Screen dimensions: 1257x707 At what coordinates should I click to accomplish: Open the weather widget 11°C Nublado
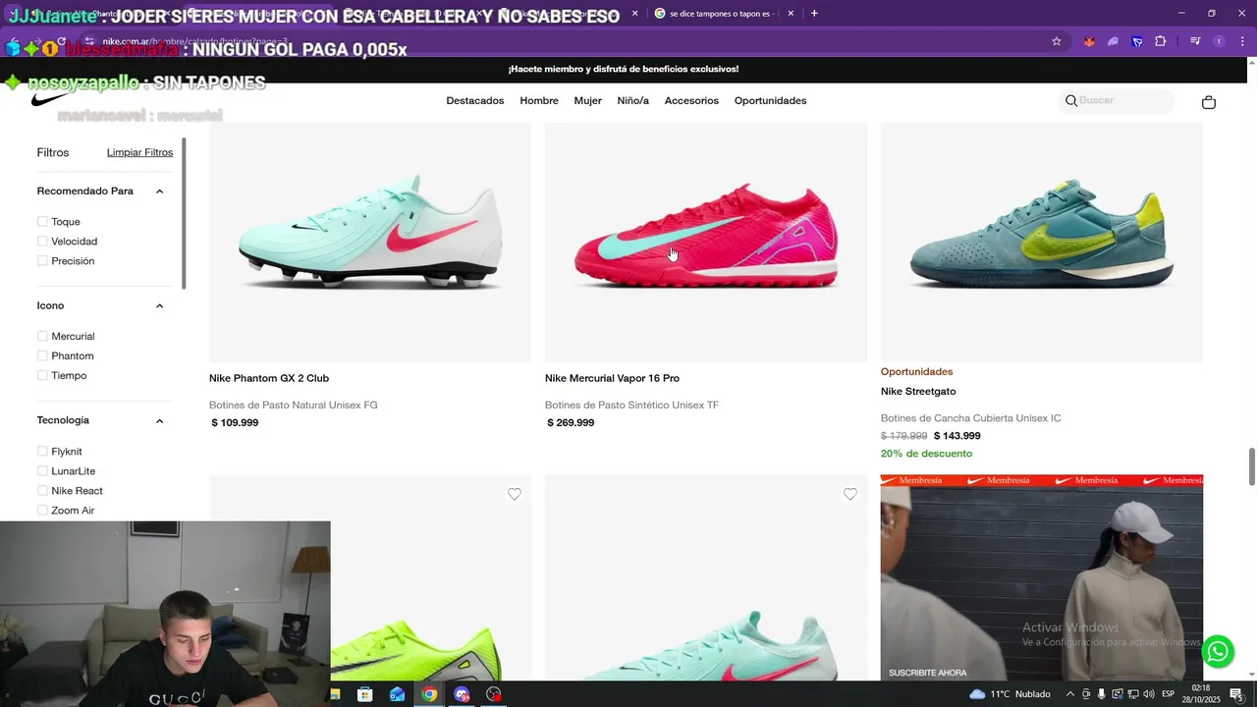pos(1010,694)
